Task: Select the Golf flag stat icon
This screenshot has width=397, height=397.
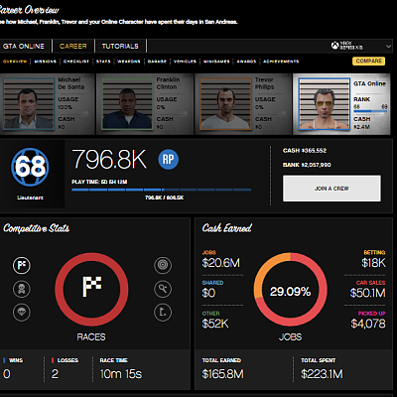Action: point(163,313)
